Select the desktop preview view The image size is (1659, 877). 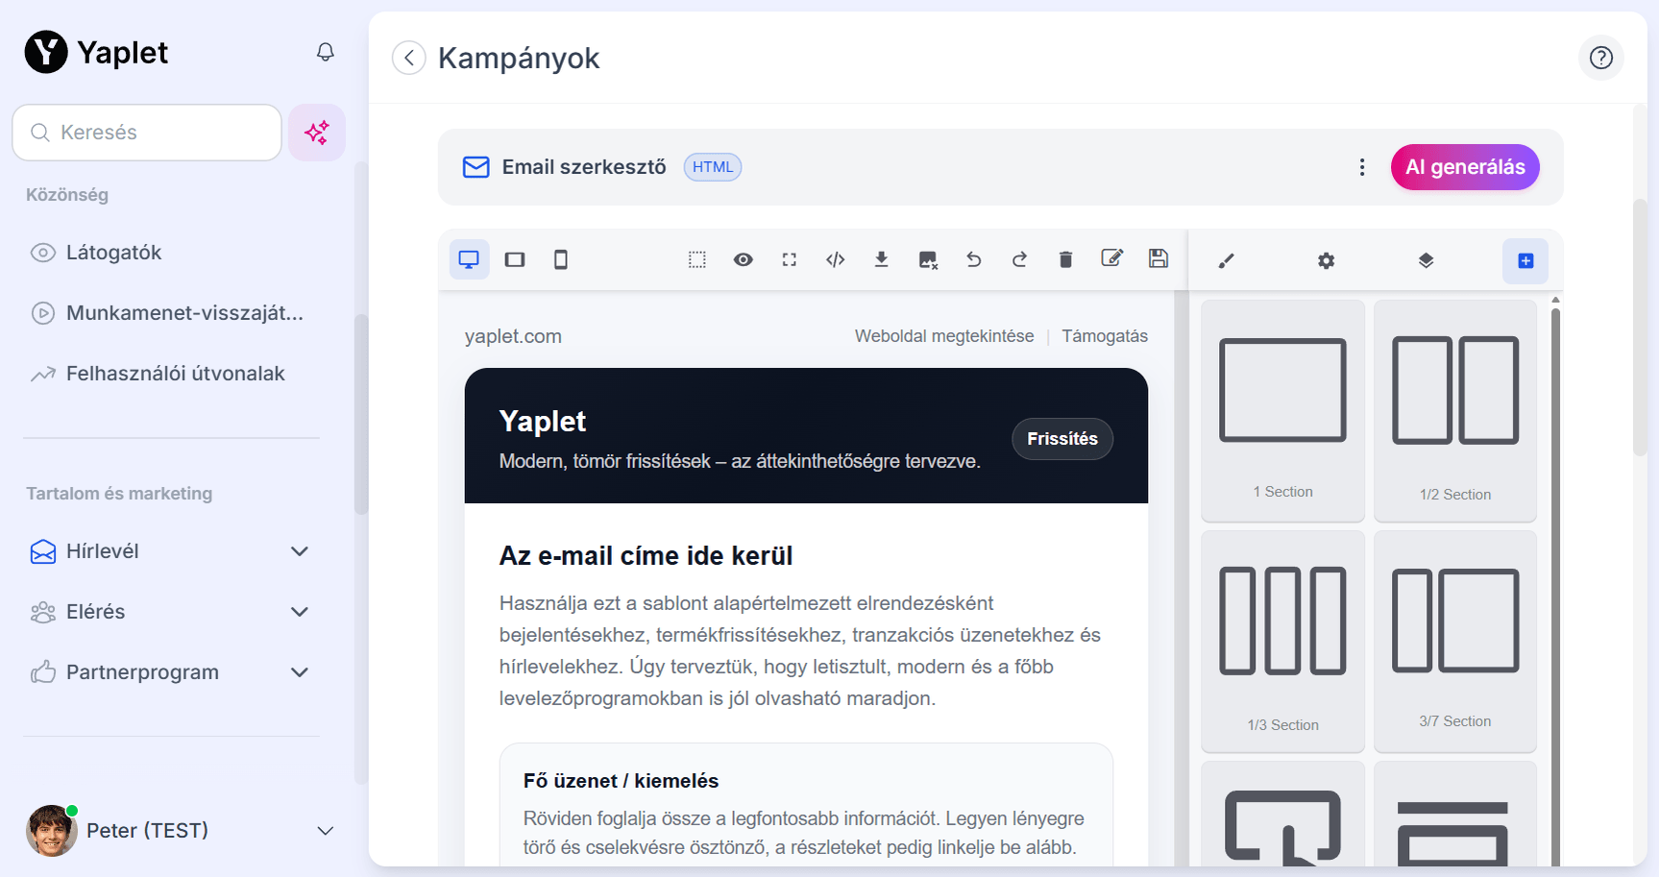point(469,259)
